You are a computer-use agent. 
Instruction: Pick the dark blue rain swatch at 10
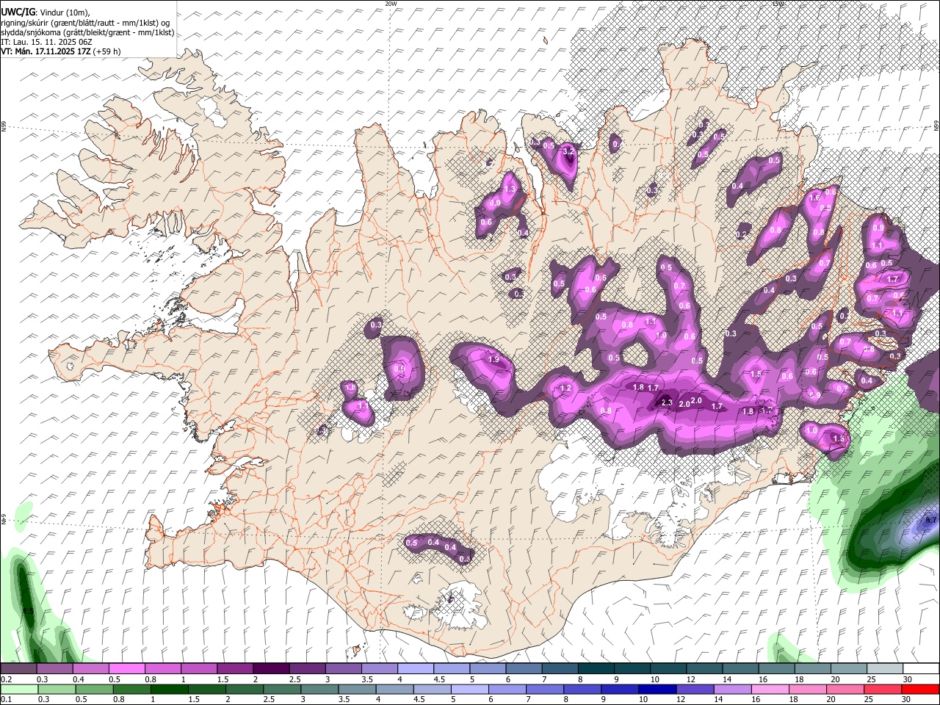pyautogui.click(x=657, y=689)
